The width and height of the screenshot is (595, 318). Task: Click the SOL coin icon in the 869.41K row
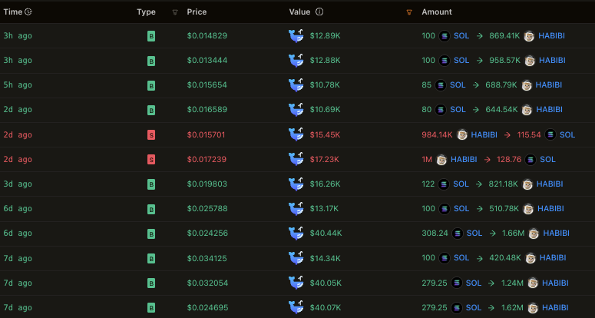click(x=445, y=36)
